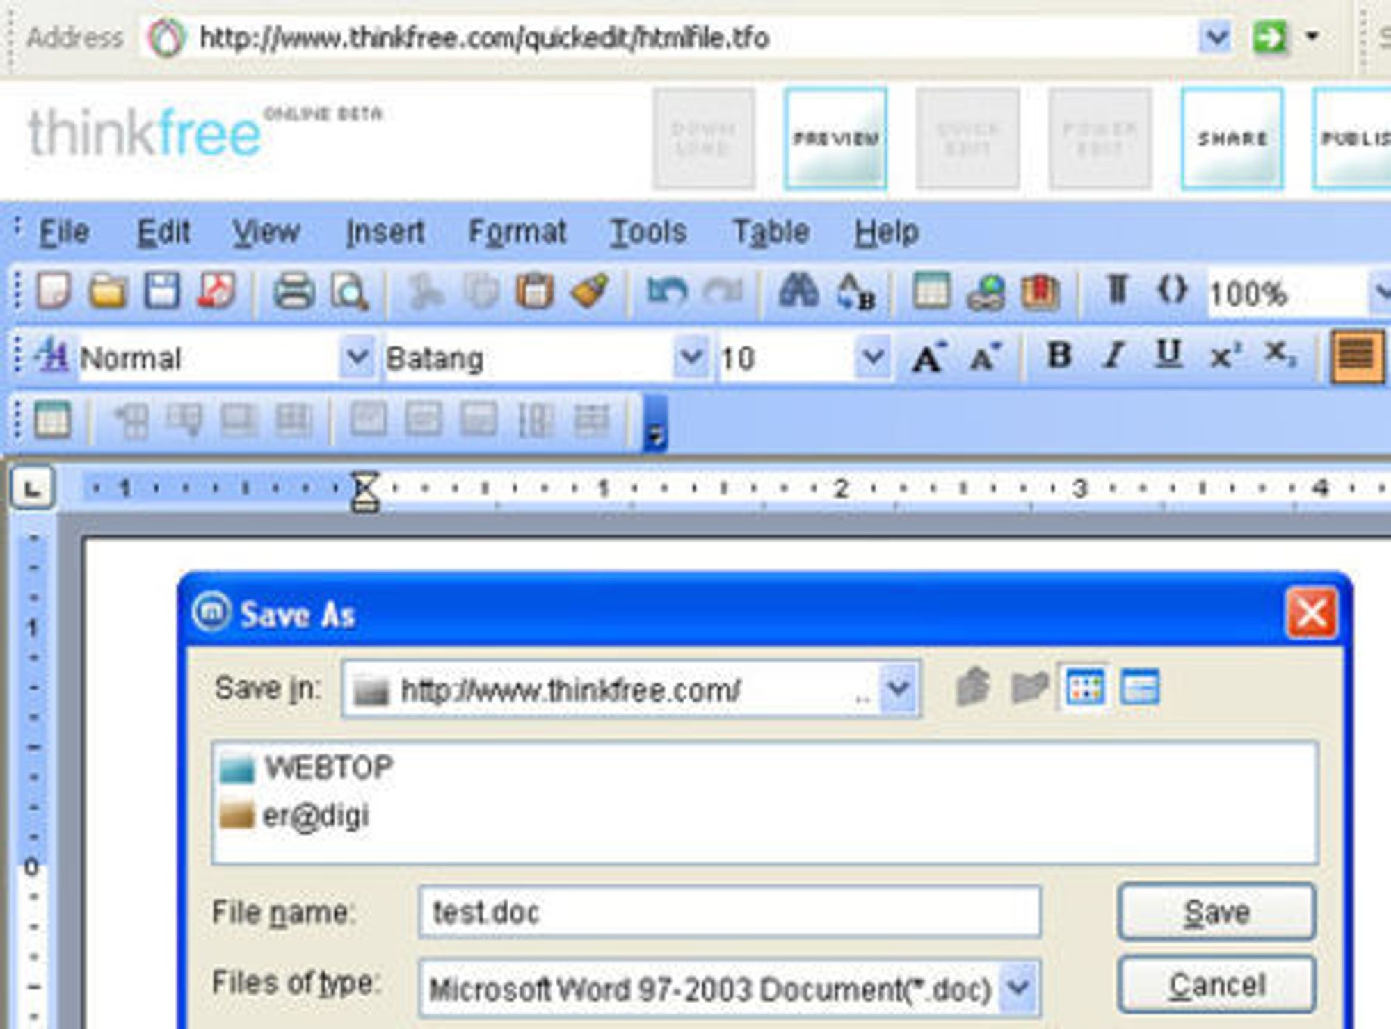Screen dimensions: 1391x1029
Task: Click the SHARE button
Action: coord(1232,138)
